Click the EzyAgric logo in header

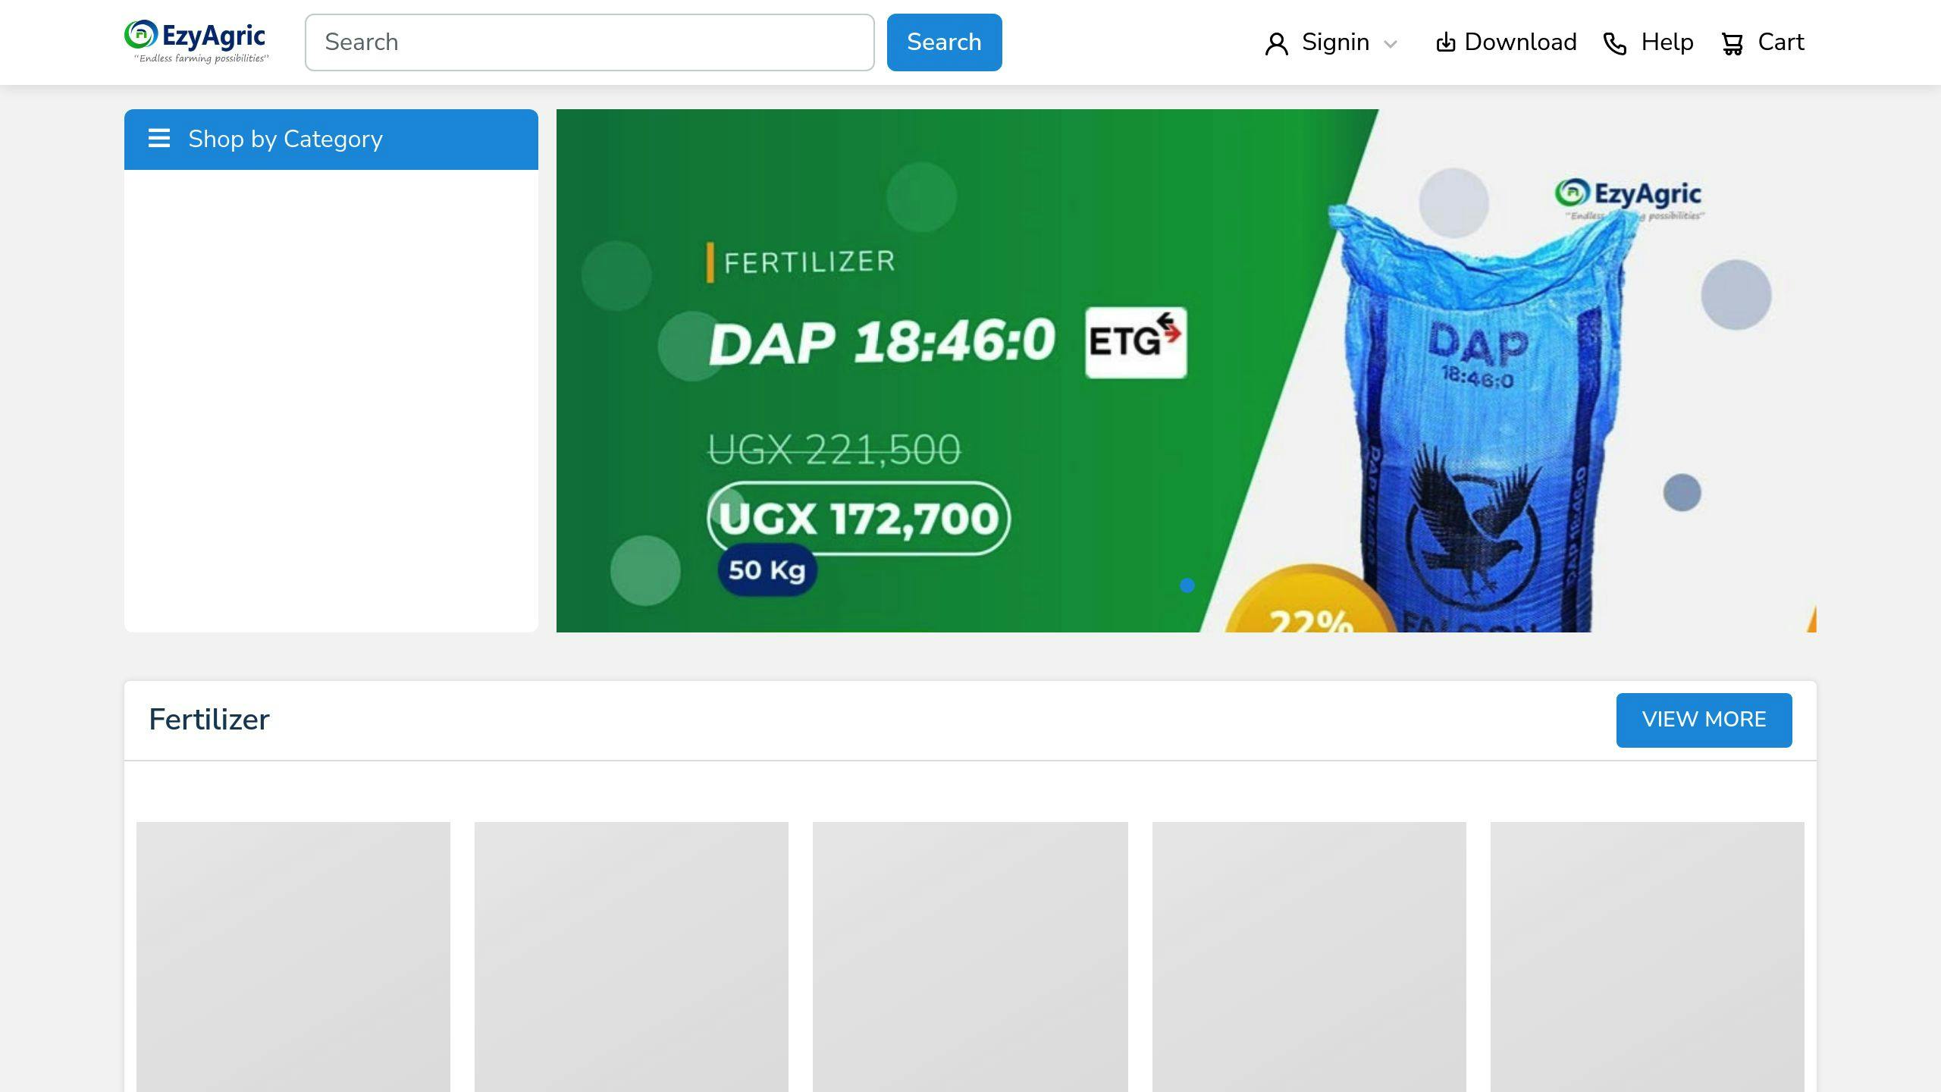[196, 42]
